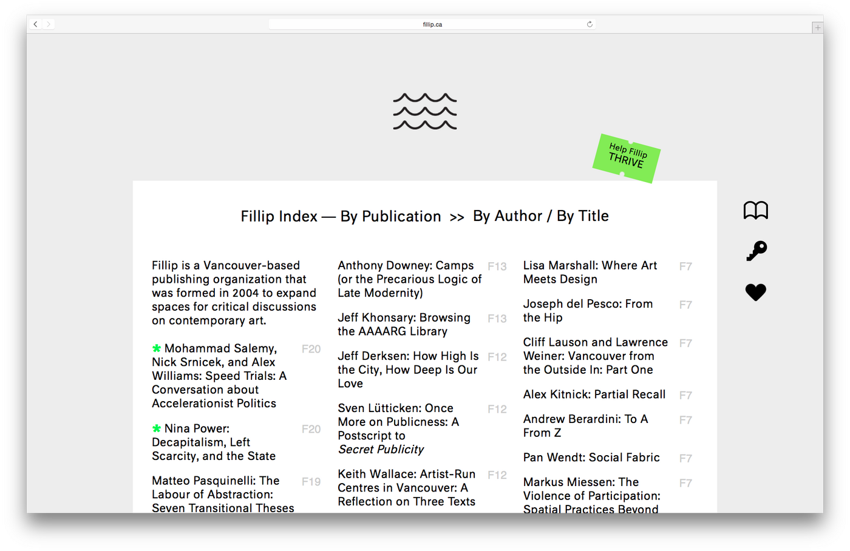
Task: Reload the page with refresh icon
Action: click(590, 24)
